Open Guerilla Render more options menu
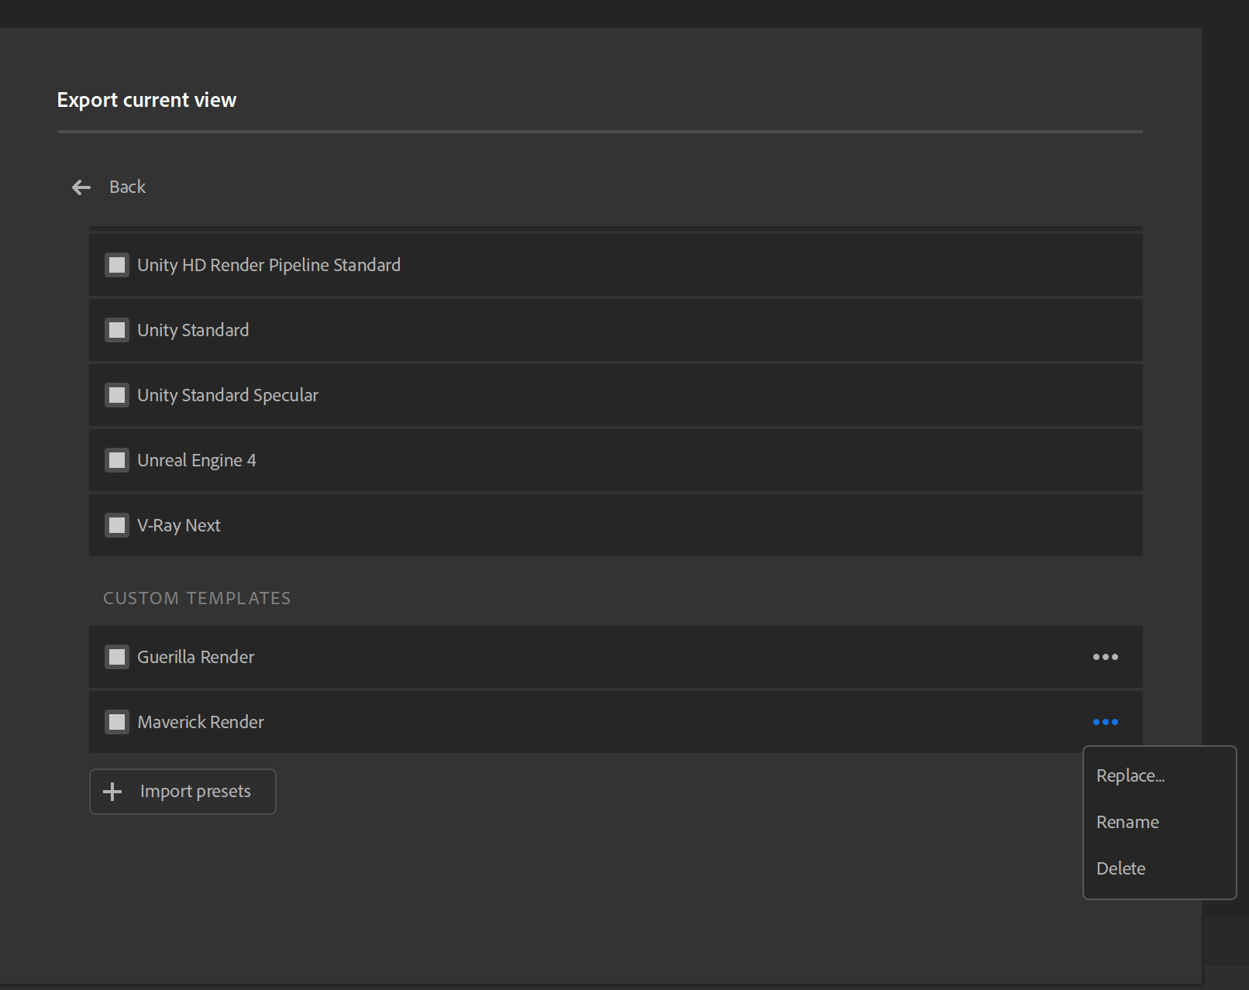Image resolution: width=1249 pixels, height=990 pixels. (x=1105, y=657)
